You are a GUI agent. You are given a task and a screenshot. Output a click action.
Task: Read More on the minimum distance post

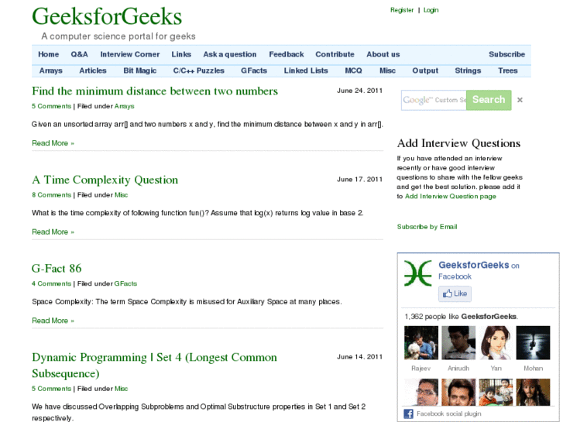[x=53, y=143]
